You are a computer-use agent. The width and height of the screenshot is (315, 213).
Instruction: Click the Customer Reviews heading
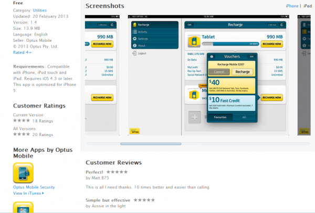(x=114, y=163)
